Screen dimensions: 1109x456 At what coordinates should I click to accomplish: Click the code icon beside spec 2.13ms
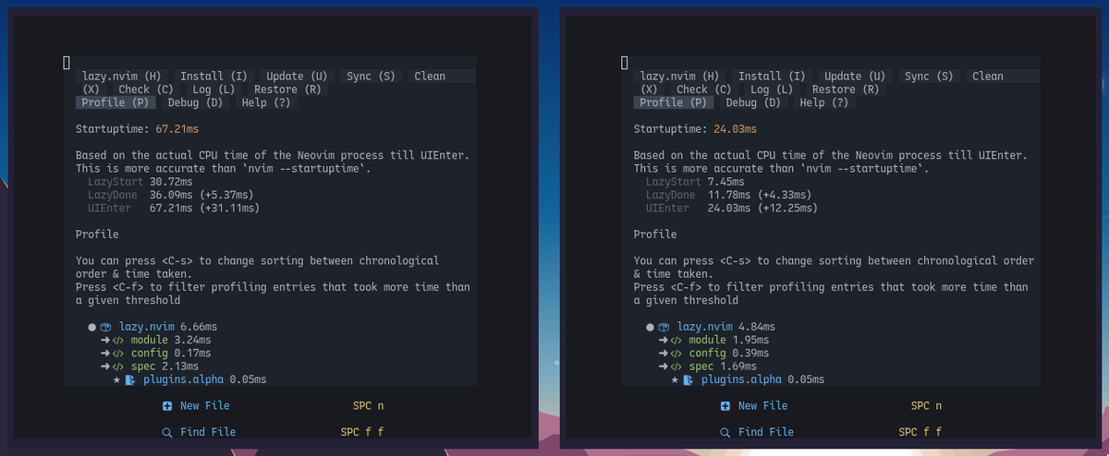coord(118,366)
